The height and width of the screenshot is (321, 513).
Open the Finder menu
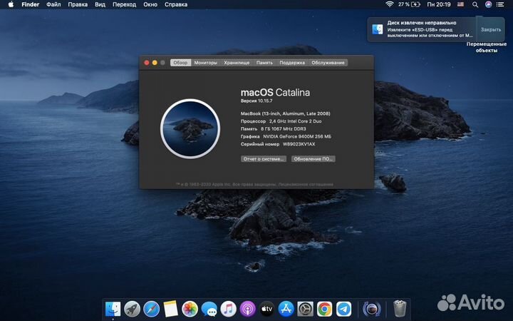click(x=31, y=4)
